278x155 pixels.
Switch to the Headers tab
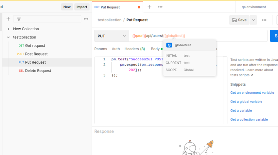point(134,49)
